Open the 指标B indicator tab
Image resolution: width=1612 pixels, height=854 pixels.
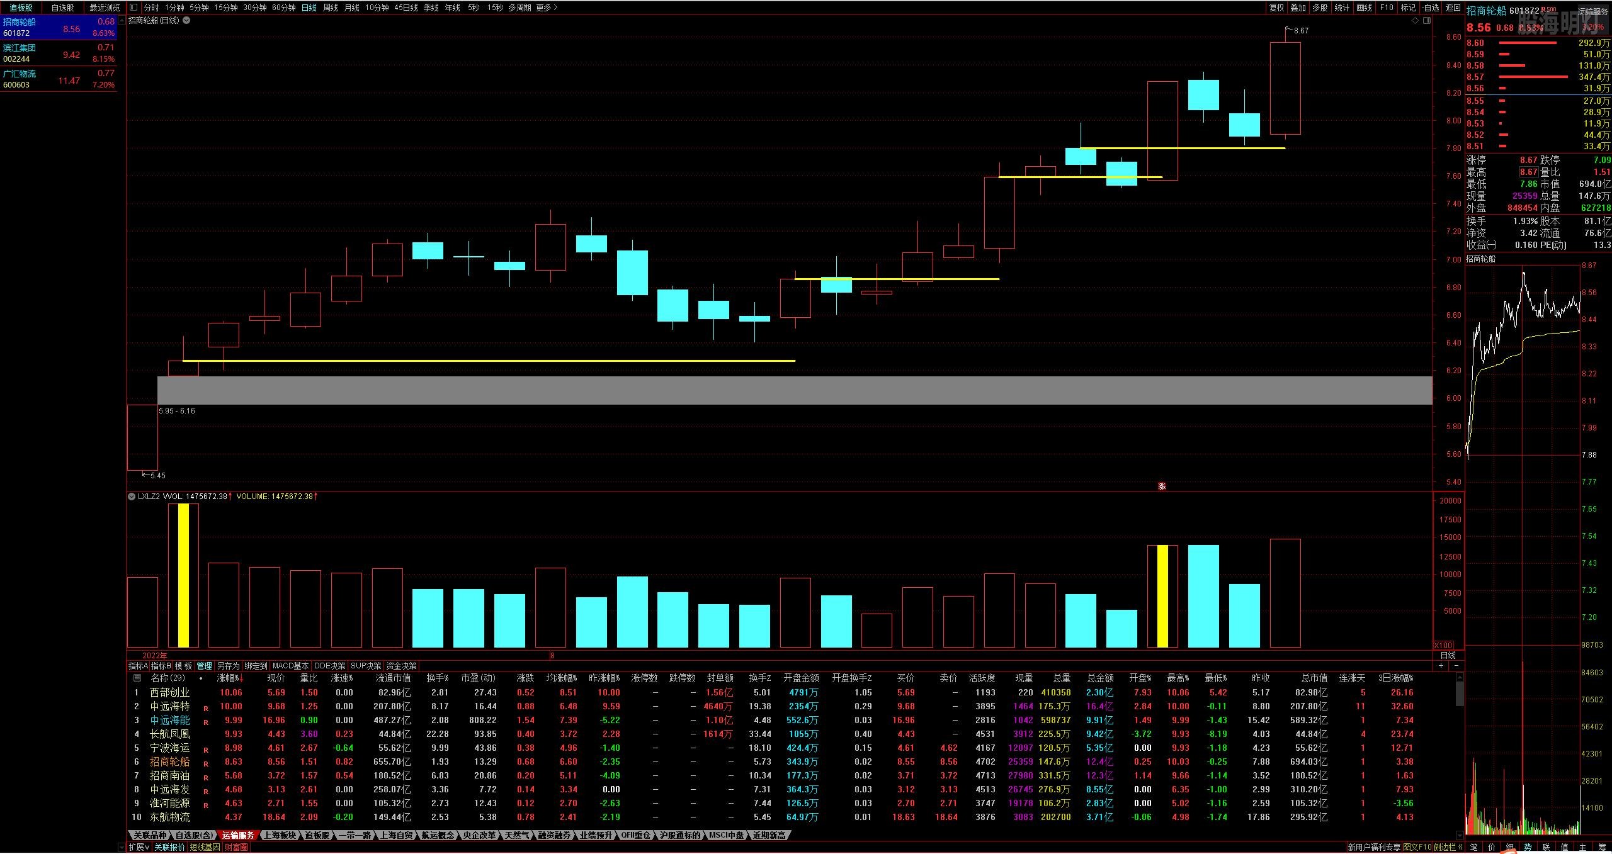coord(161,666)
